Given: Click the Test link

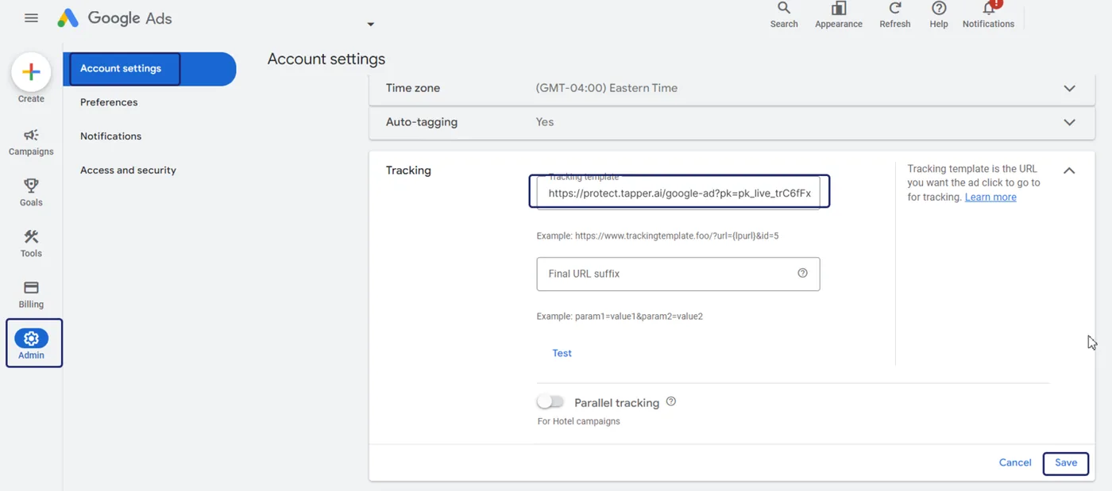Looking at the screenshot, I should pos(562,353).
